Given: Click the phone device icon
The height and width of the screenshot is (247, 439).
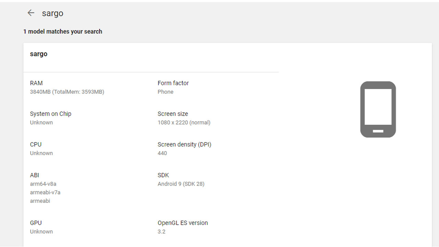Looking at the screenshot, I should click(378, 109).
